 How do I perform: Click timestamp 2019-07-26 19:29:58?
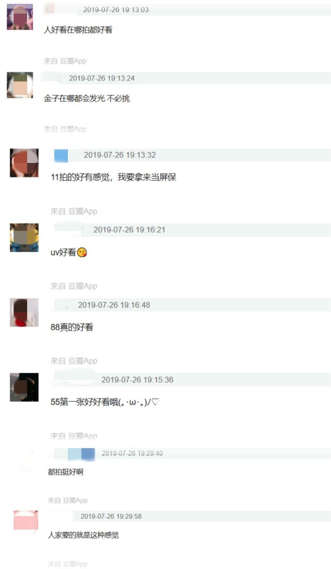(111, 517)
